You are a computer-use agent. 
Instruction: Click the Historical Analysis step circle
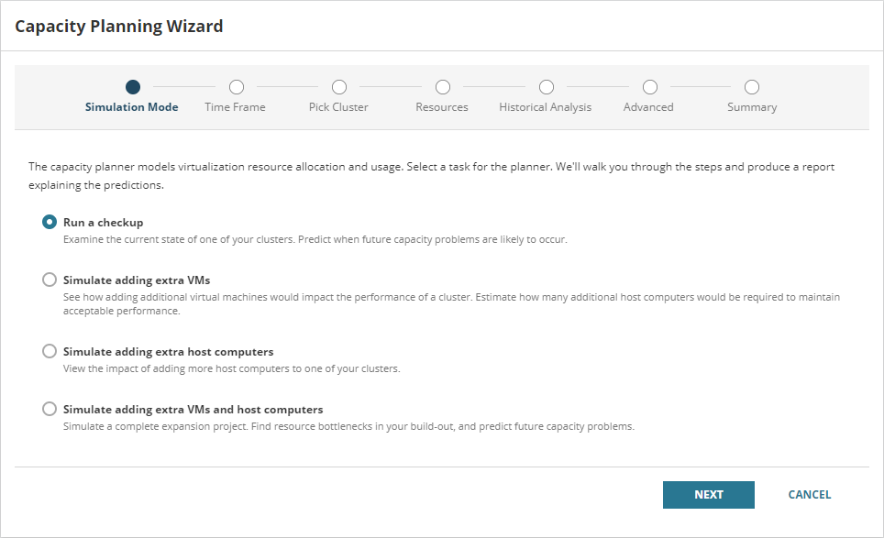tap(546, 85)
